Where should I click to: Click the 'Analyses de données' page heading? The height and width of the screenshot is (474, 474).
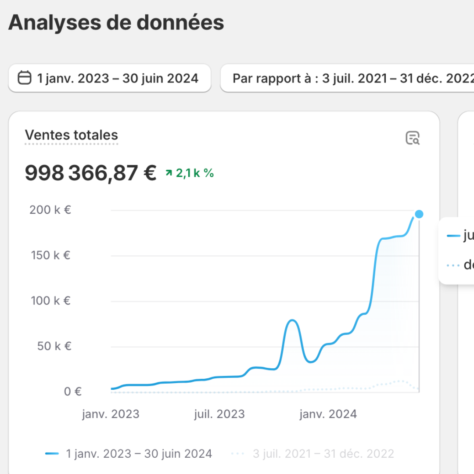(116, 23)
